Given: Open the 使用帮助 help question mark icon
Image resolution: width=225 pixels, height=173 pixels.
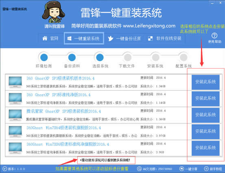Looking at the screenshot, I should pos(214,35).
